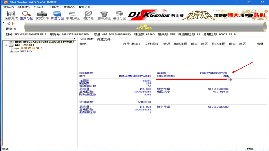Collapse the RD1 (58GB) tree node

[6, 45]
